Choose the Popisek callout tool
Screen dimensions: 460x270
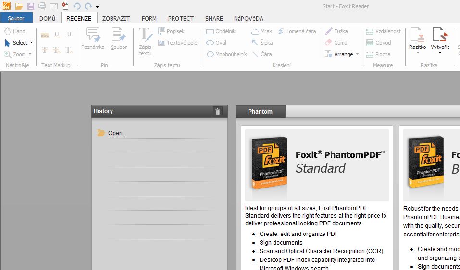(x=171, y=31)
